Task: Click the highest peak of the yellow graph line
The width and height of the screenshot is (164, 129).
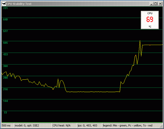Action: tap(140, 41)
